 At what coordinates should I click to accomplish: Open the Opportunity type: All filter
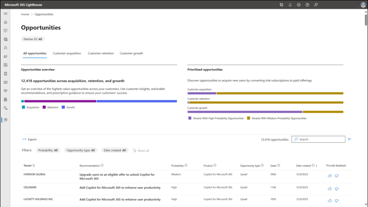(x=81, y=150)
